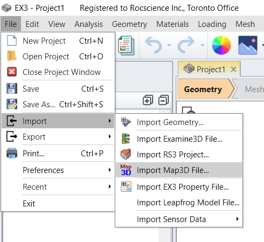Open the File menu
The height and width of the screenshot is (242, 264).
point(11,24)
